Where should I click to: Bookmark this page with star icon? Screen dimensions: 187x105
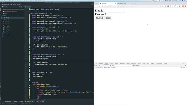pos(163,6)
